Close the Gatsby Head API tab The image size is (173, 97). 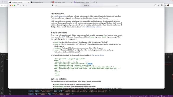tap(93, 2)
